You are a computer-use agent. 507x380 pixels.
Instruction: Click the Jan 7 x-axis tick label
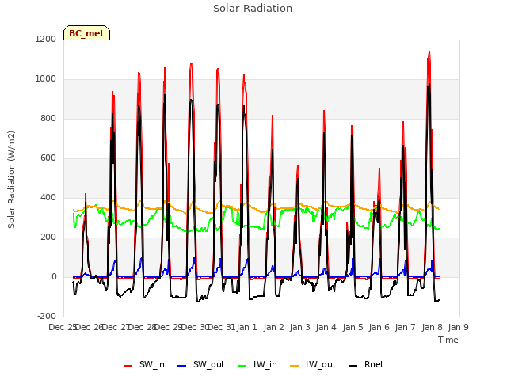point(405,327)
